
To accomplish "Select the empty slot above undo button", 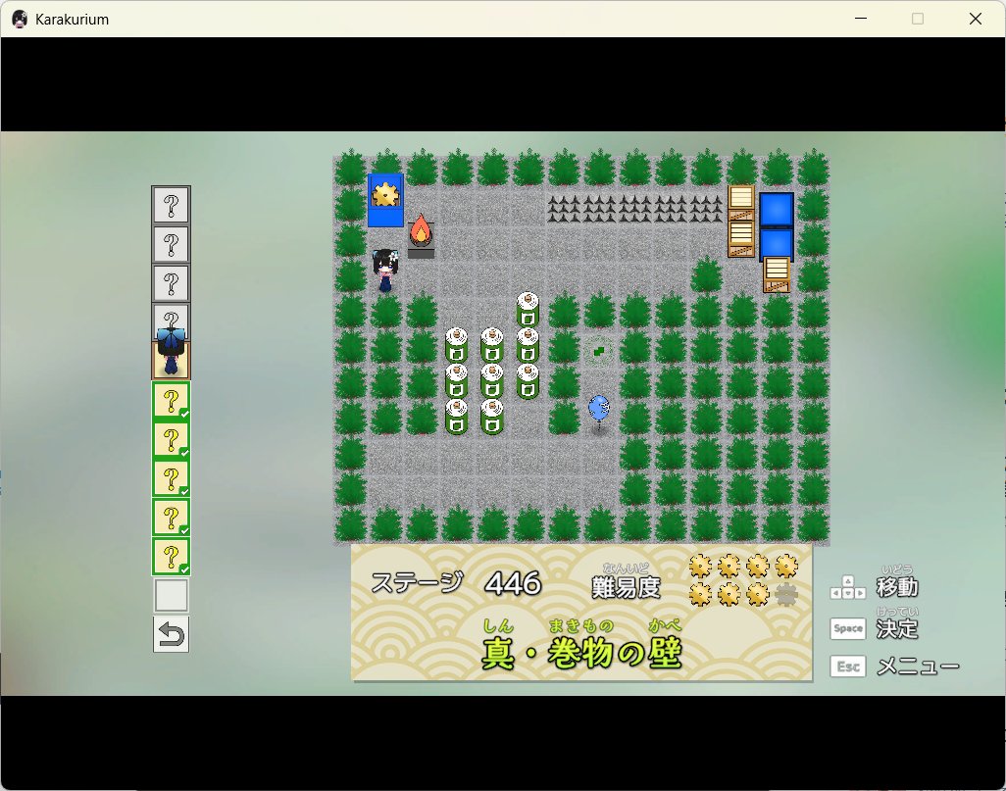I will (171, 595).
